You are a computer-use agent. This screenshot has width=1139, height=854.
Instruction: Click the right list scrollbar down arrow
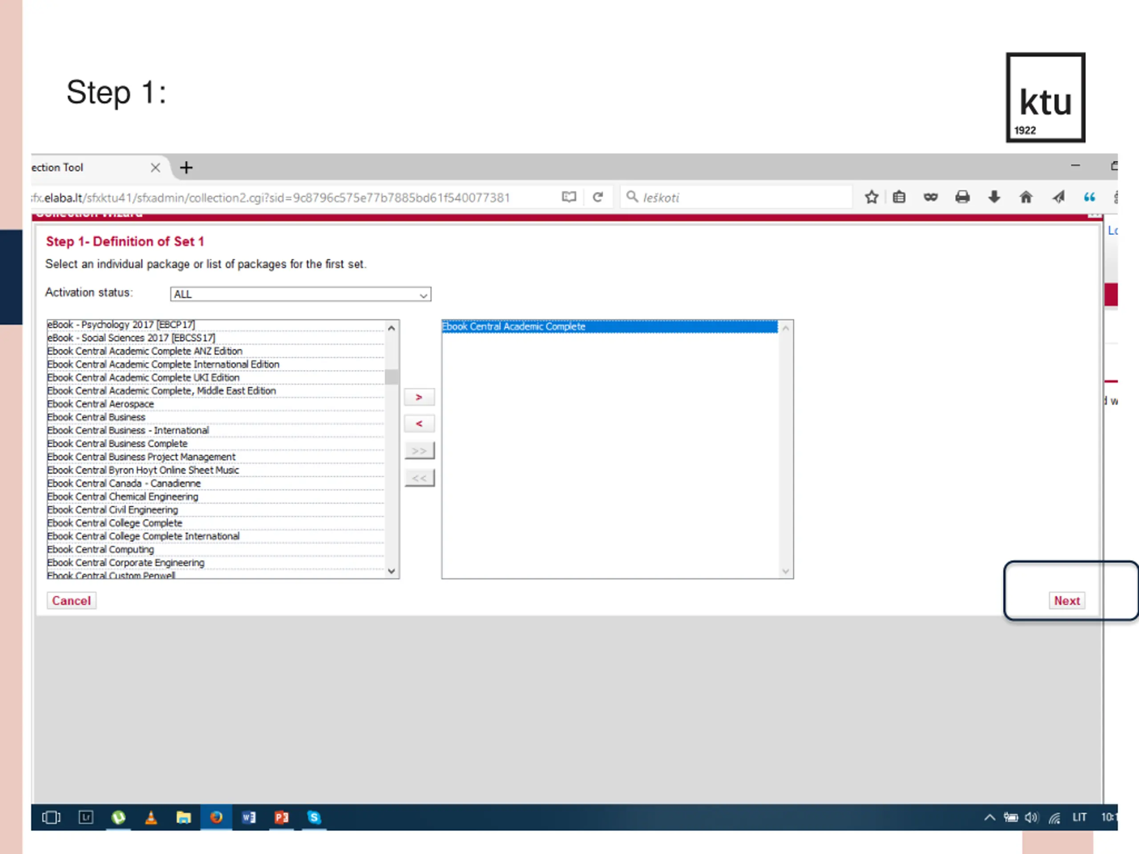[785, 571]
